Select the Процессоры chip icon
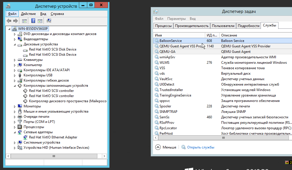This screenshot has width=292, height=170. (20, 127)
